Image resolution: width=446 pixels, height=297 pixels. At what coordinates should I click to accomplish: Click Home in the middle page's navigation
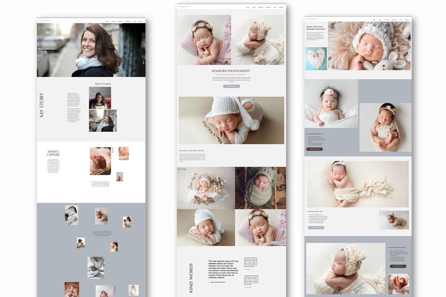(248, 7)
